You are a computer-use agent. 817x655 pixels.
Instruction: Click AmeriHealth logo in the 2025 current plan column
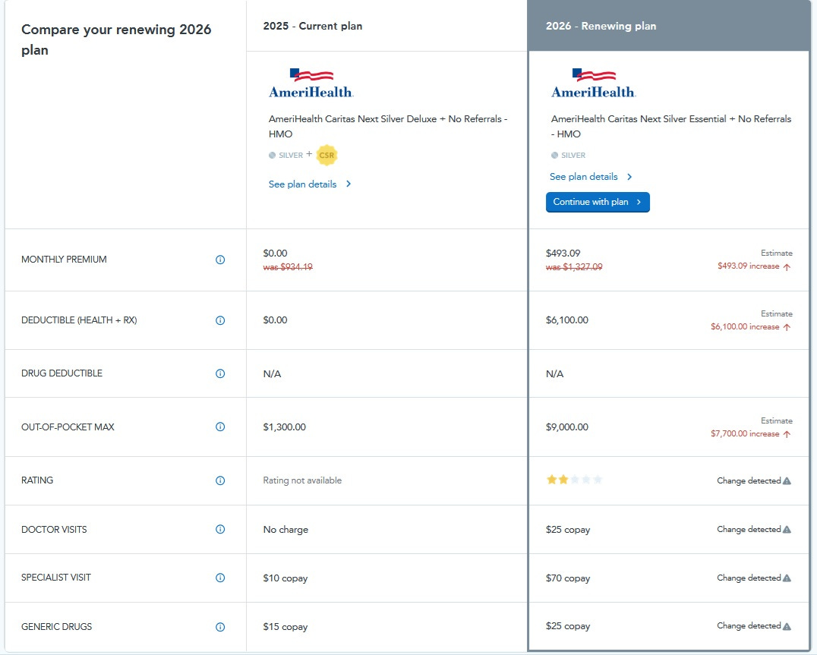point(311,83)
